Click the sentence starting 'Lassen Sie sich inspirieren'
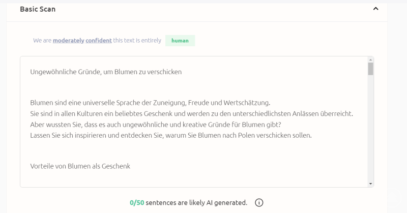Viewport: 407px width, 213px height. 170,136
